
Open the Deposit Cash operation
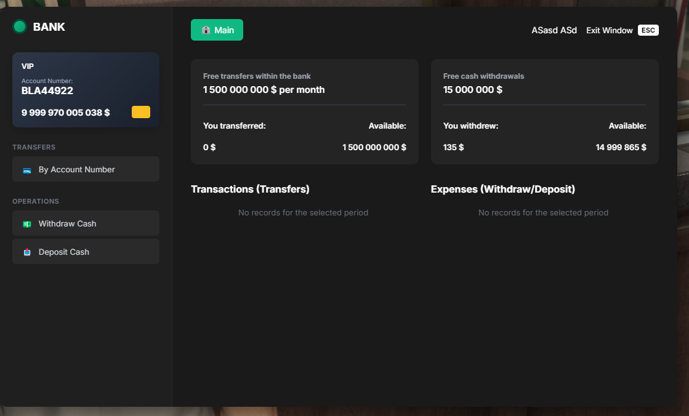86,252
